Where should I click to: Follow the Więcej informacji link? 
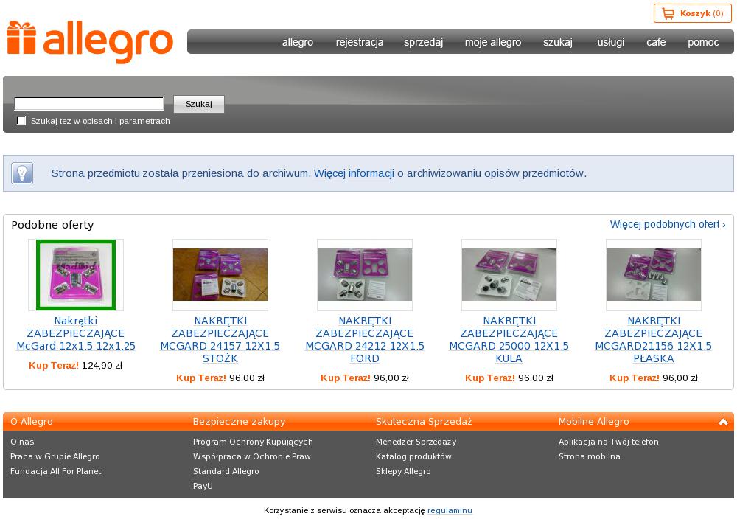point(354,173)
